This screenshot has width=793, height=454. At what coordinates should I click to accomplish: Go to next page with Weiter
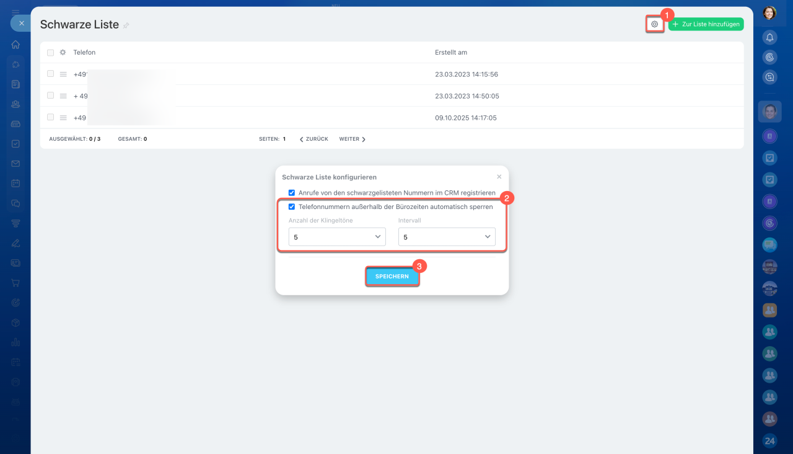pos(353,140)
